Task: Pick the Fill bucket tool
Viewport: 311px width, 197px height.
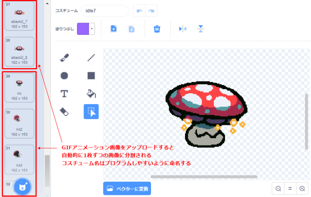Action: tap(91, 94)
